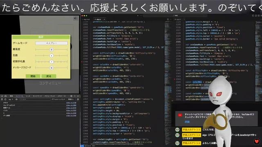
Task: Open console settings gear beside the issues counter
Action: pos(78,99)
